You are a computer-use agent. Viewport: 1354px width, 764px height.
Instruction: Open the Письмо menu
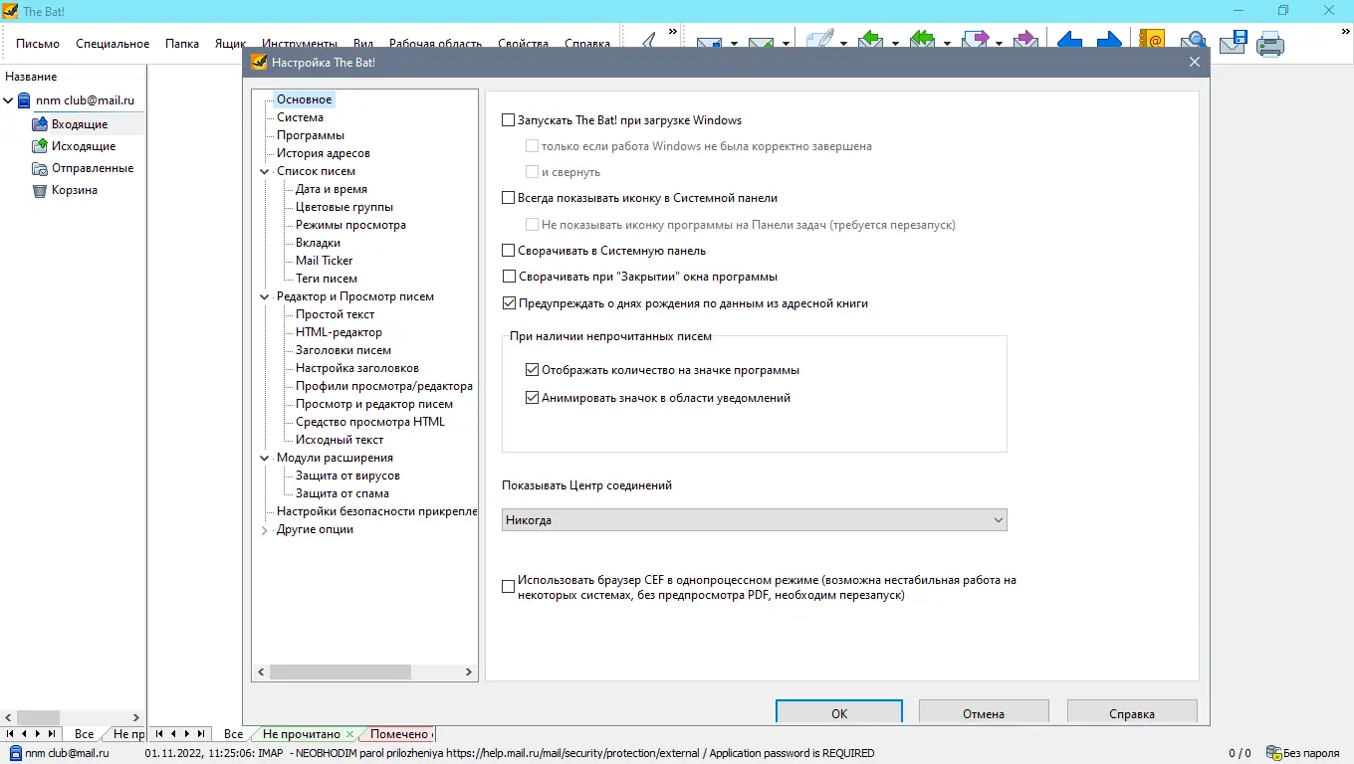click(38, 44)
